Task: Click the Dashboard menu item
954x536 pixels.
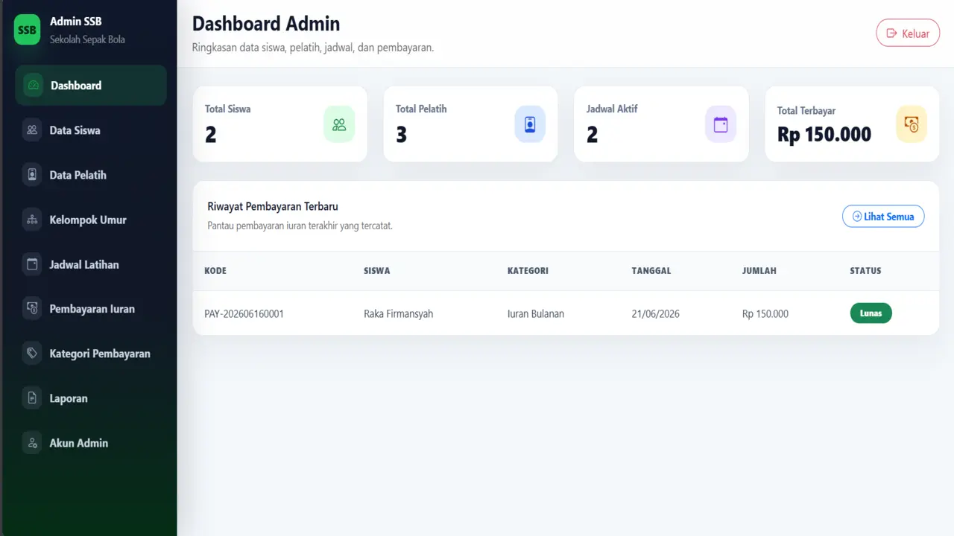Action: (x=90, y=86)
